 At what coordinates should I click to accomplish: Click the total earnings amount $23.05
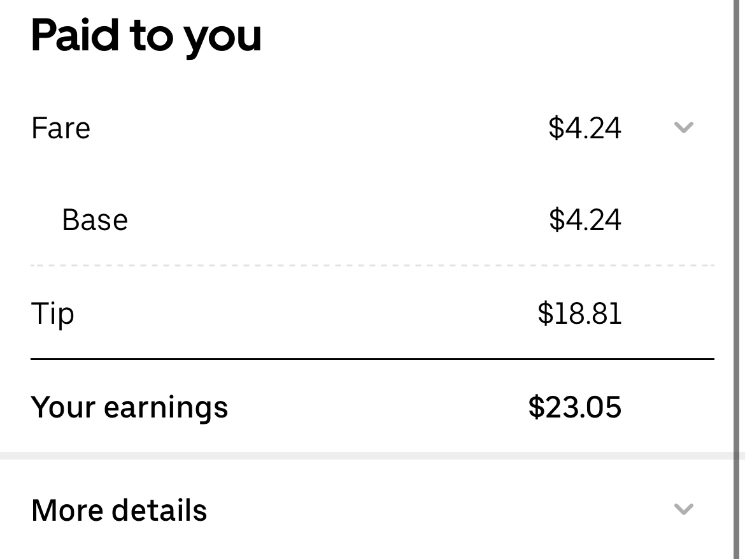[x=574, y=407]
